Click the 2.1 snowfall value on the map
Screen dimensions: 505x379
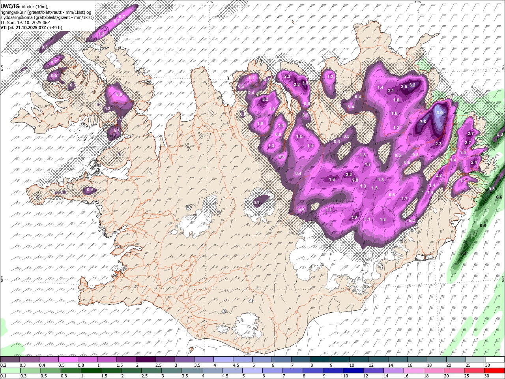tap(391, 91)
